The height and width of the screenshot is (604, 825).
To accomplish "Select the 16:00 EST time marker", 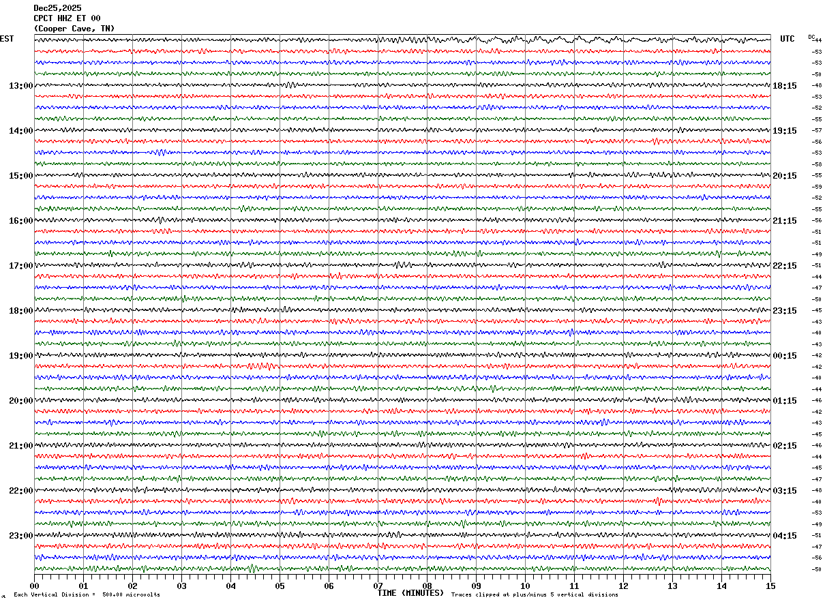I will pos(21,221).
